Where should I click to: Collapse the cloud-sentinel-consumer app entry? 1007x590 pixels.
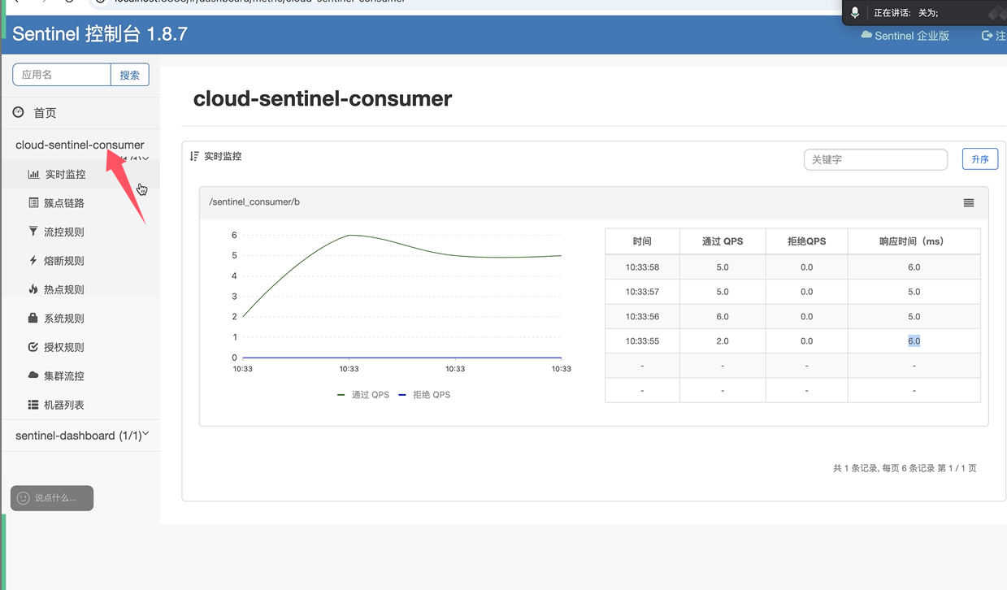point(80,145)
